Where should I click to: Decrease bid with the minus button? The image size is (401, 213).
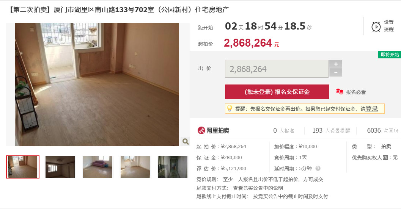click(335, 73)
